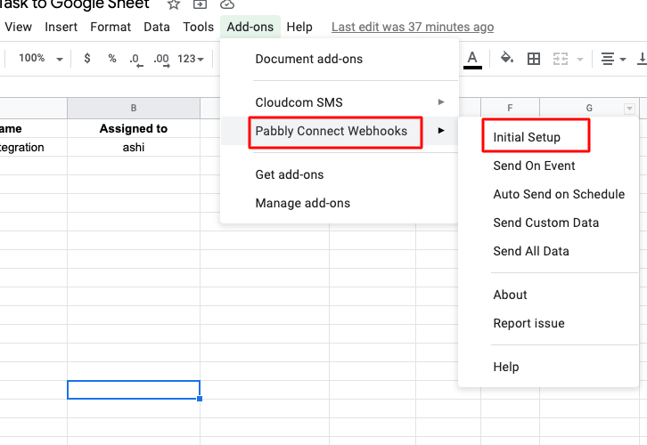
Task: Click the 'Assigned to' cell
Action: coord(134,128)
